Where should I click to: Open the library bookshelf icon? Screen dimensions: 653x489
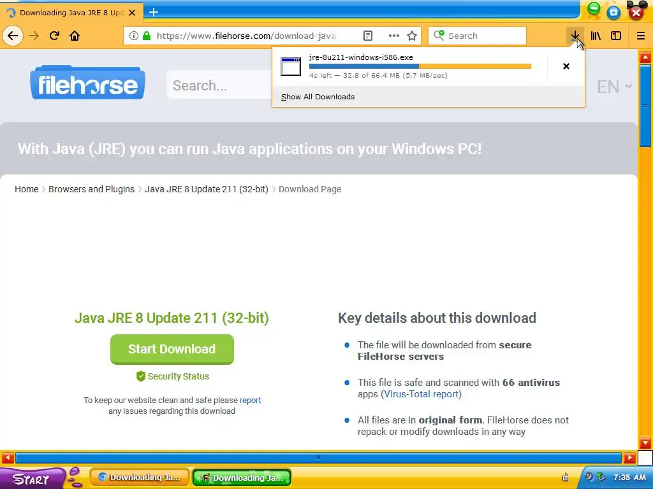pyautogui.click(x=596, y=36)
